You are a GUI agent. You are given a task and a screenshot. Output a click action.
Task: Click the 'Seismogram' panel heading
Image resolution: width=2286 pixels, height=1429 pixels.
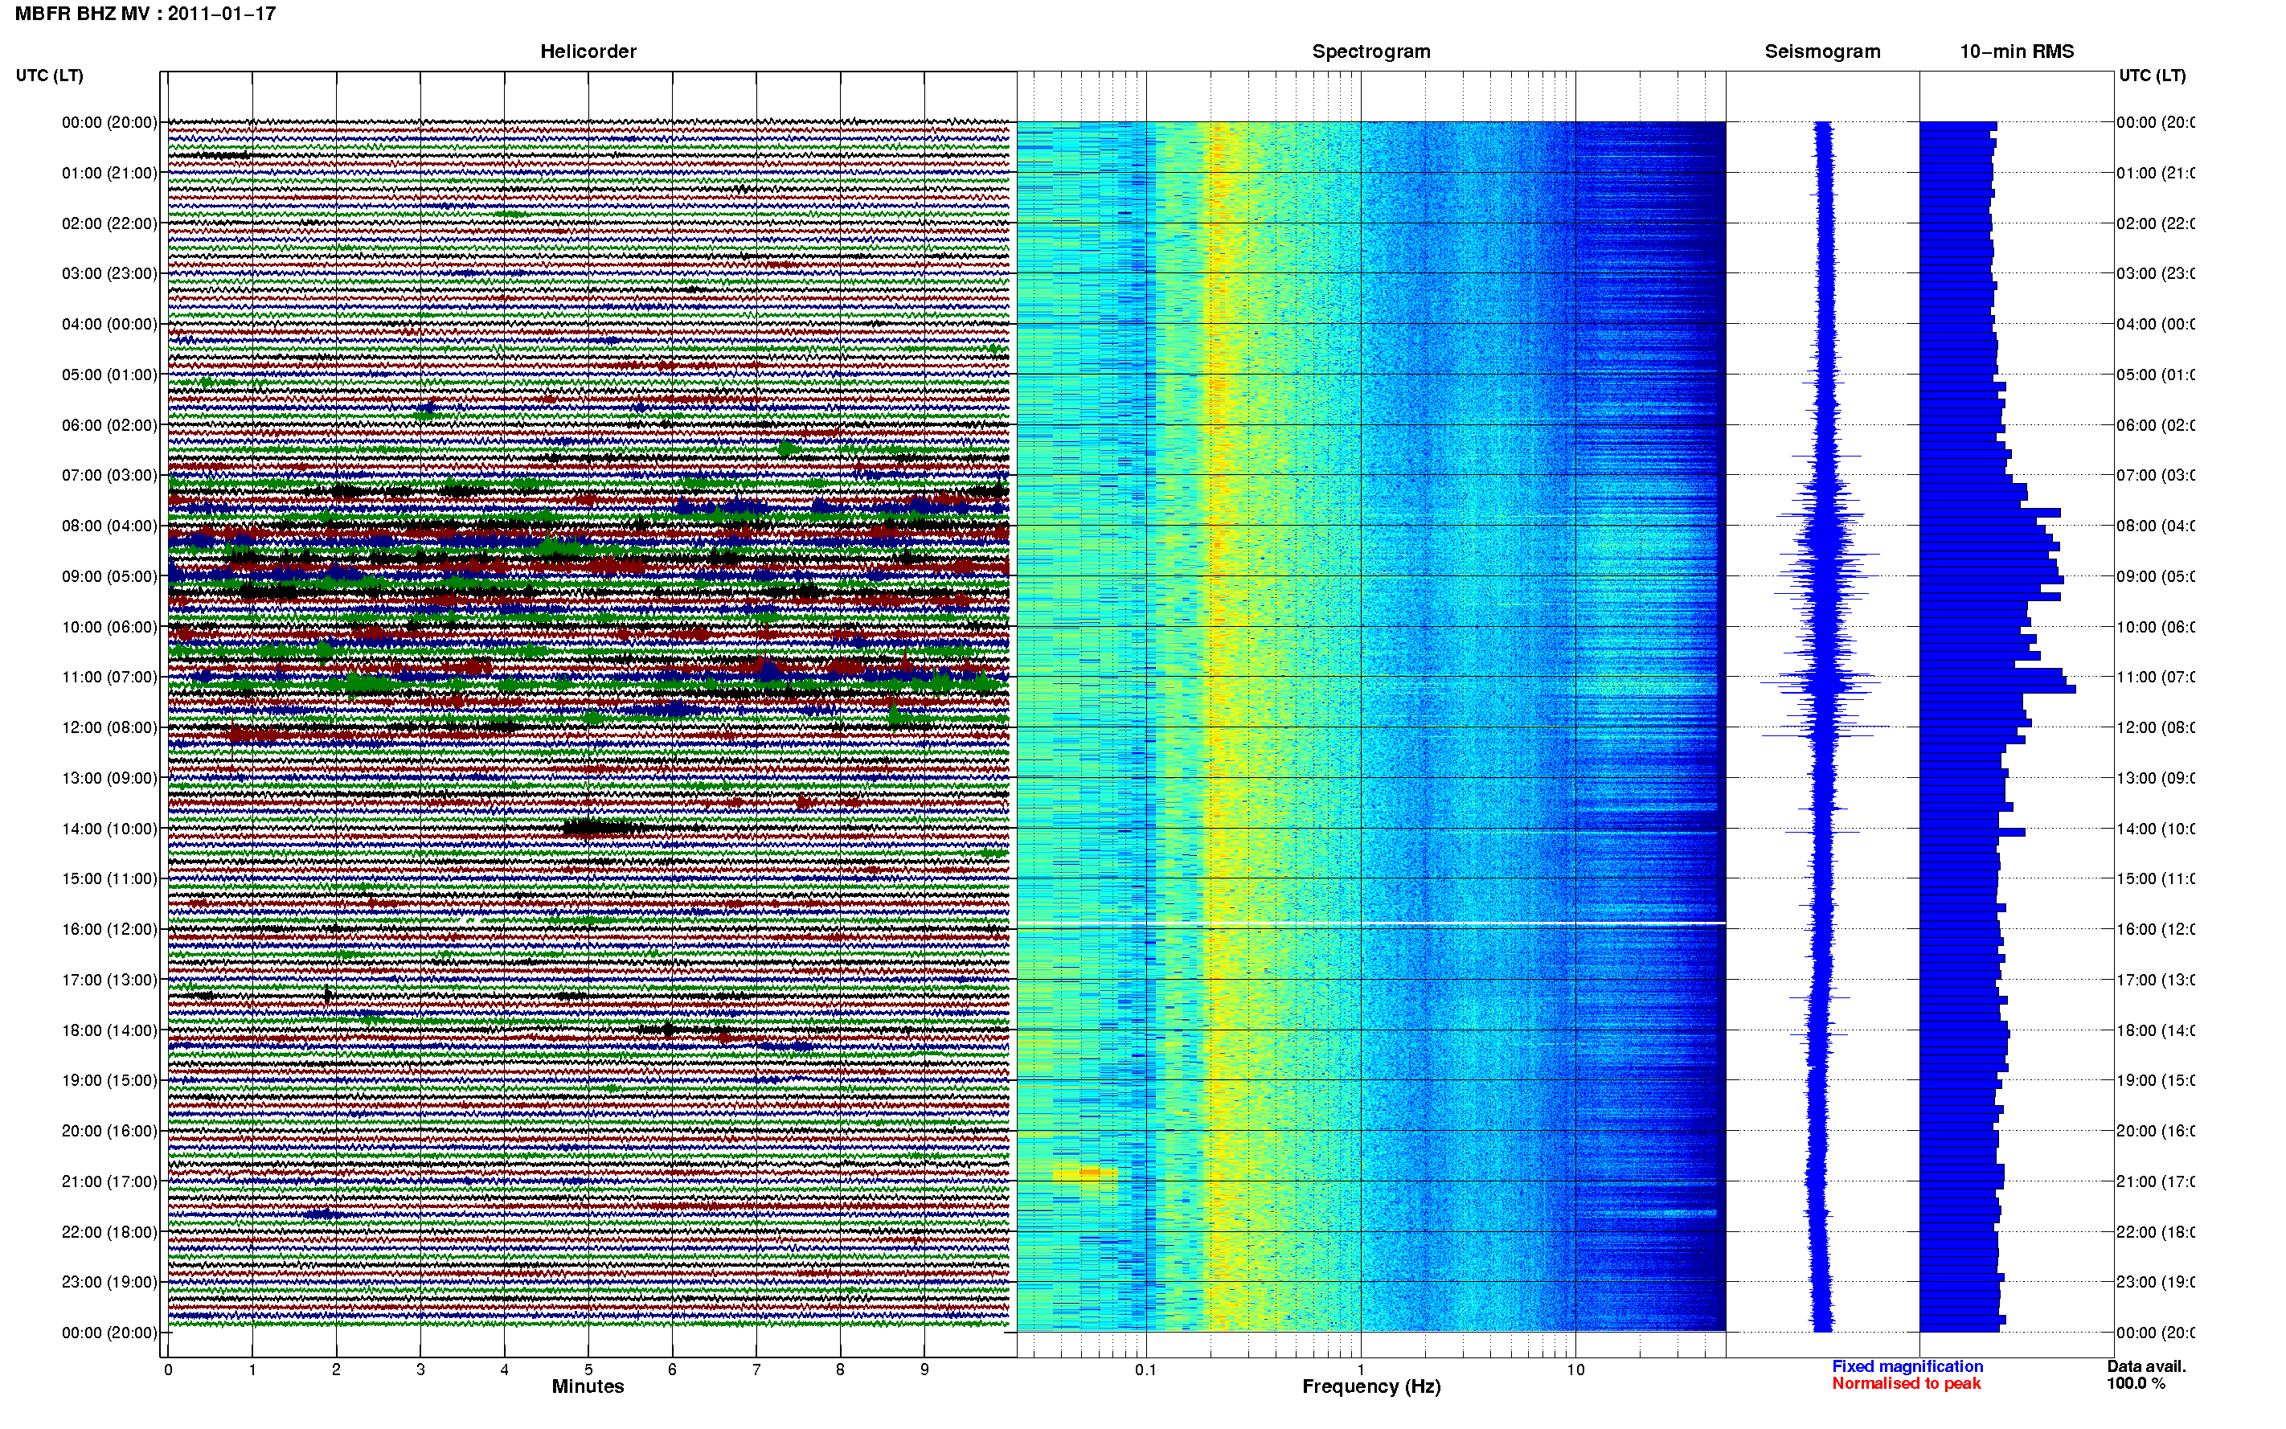click(x=1822, y=51)
